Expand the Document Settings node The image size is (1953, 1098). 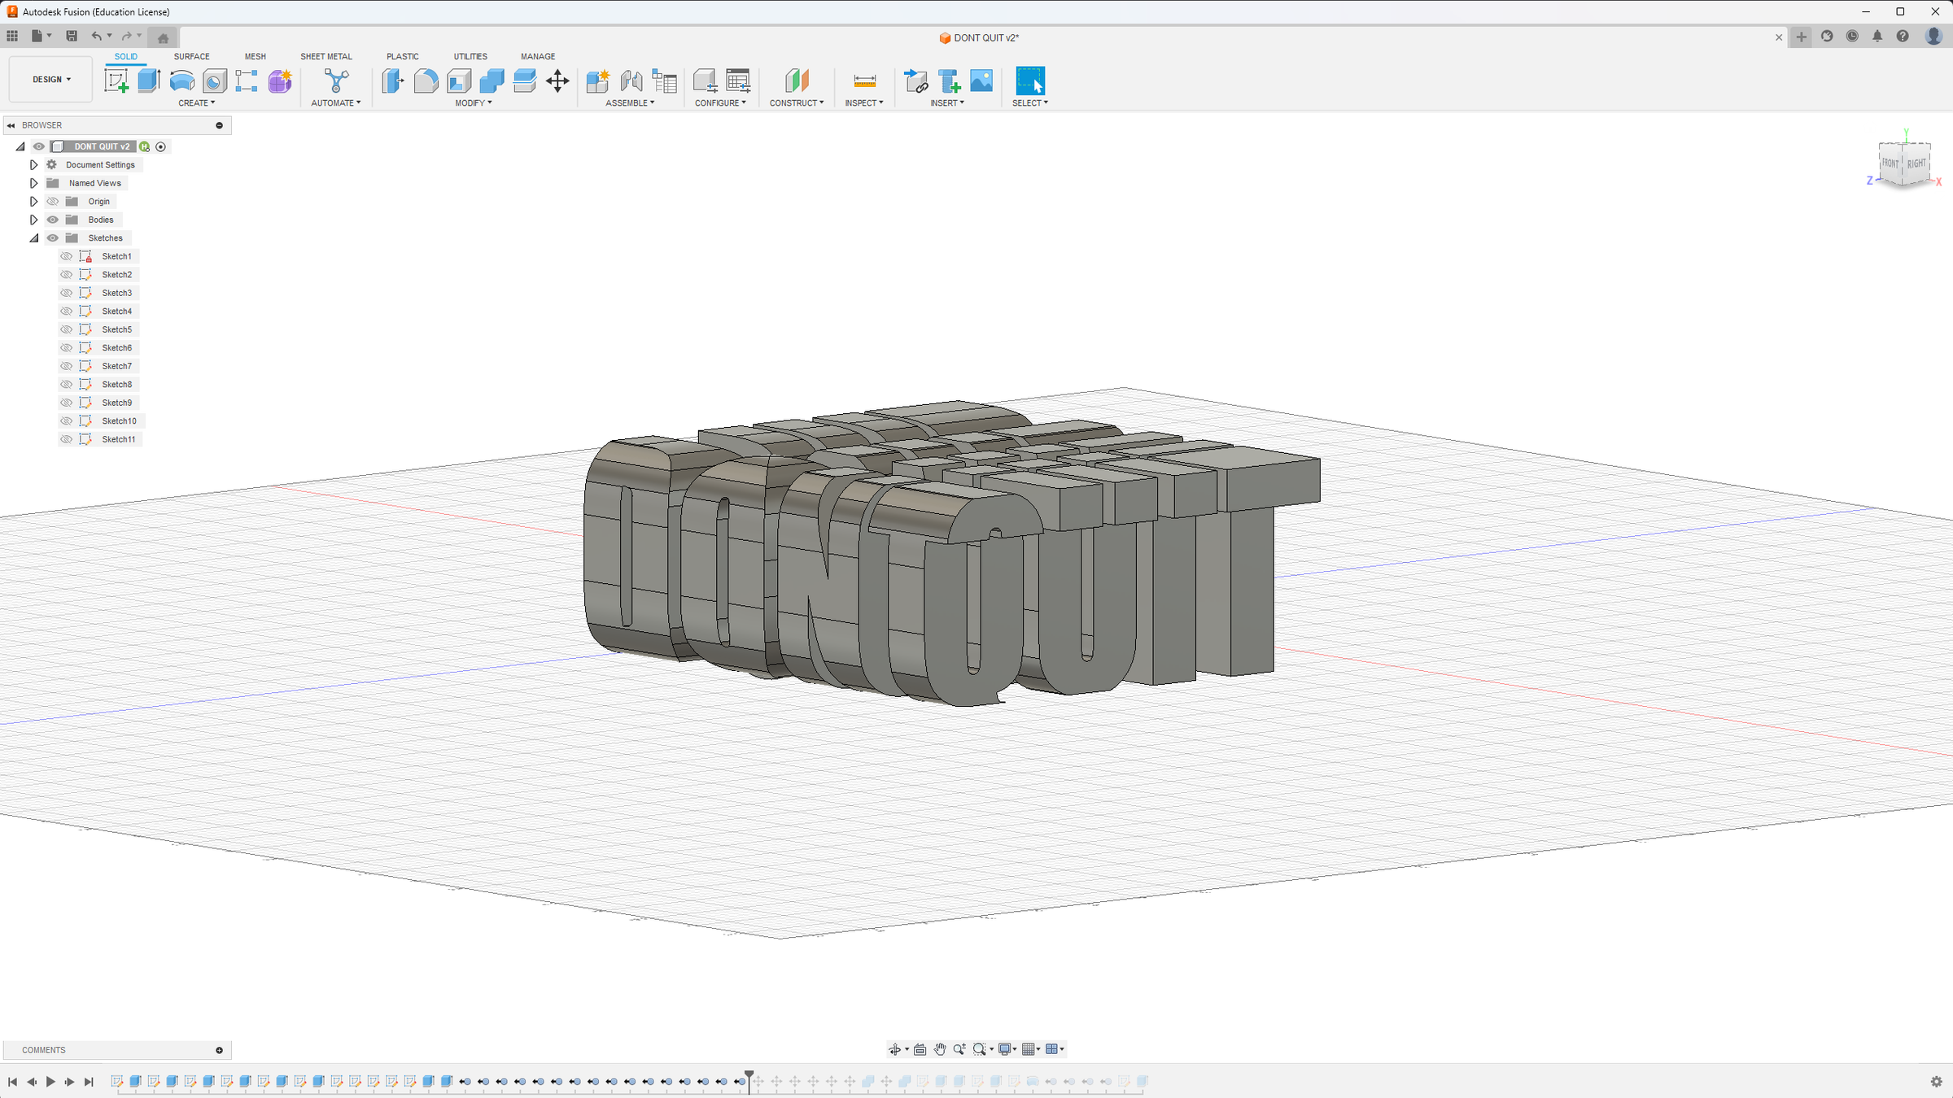pyautogui.click(x=33, y=165)
